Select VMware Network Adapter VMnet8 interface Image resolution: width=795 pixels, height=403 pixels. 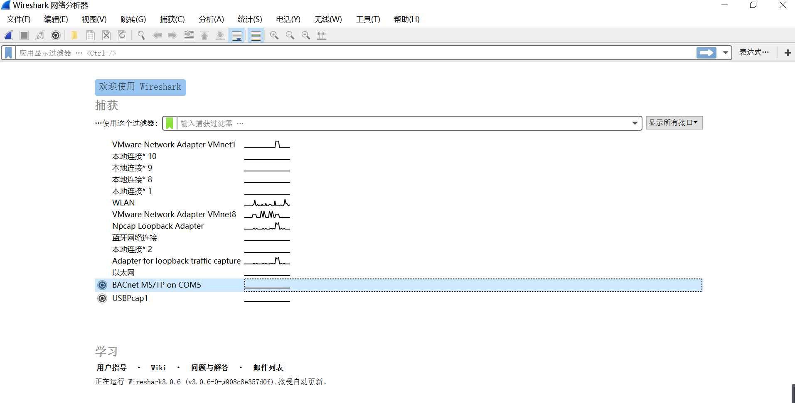(174, 214)
